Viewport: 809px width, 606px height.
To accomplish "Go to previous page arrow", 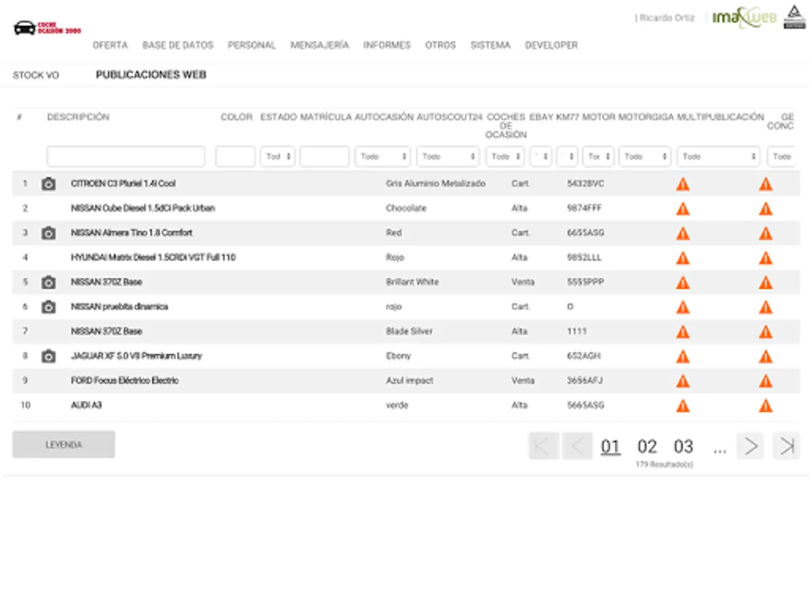I will (577, 446).
